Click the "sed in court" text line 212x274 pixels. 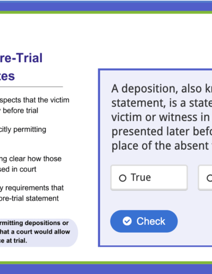point(18,169)
